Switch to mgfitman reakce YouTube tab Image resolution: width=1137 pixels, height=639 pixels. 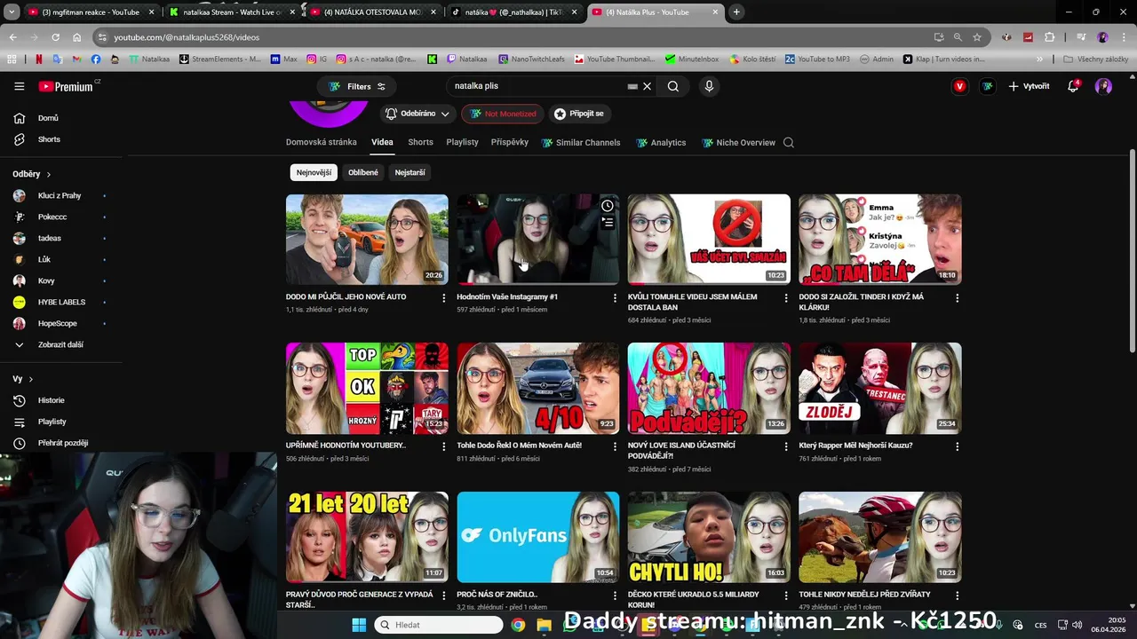pyautogui.click(x=90, y=12)
